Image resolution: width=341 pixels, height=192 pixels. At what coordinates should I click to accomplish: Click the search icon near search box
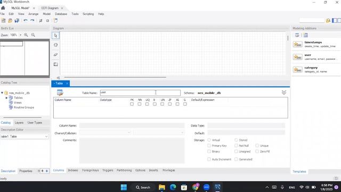[x=328, y=20]
